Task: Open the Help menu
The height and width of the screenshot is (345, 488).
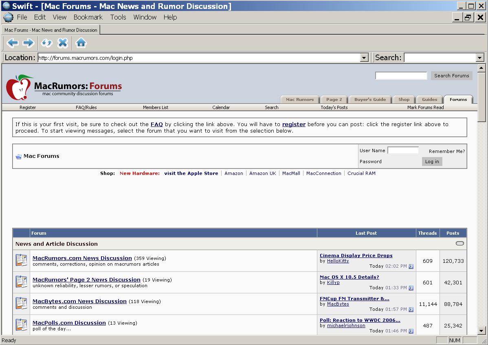Action: [x=170, y=17]
